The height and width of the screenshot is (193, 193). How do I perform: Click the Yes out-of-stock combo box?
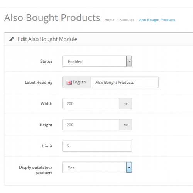click(97, 167)
